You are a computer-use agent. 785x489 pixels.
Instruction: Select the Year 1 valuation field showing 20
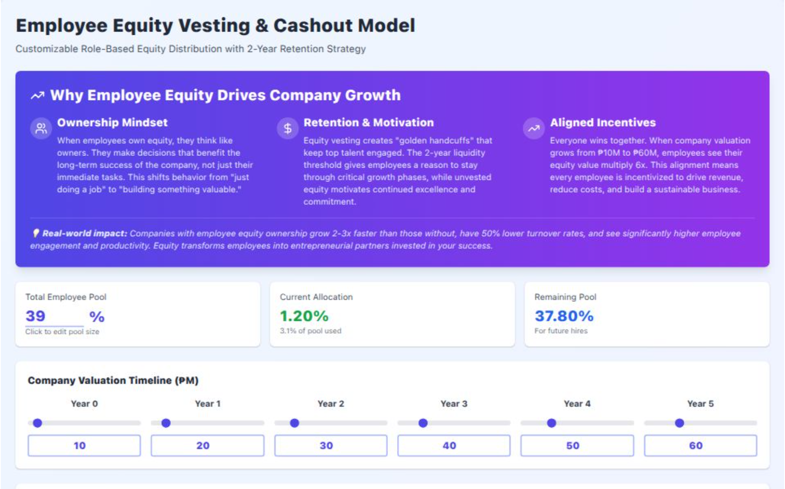pyautogui.click(x=207, y=445)
